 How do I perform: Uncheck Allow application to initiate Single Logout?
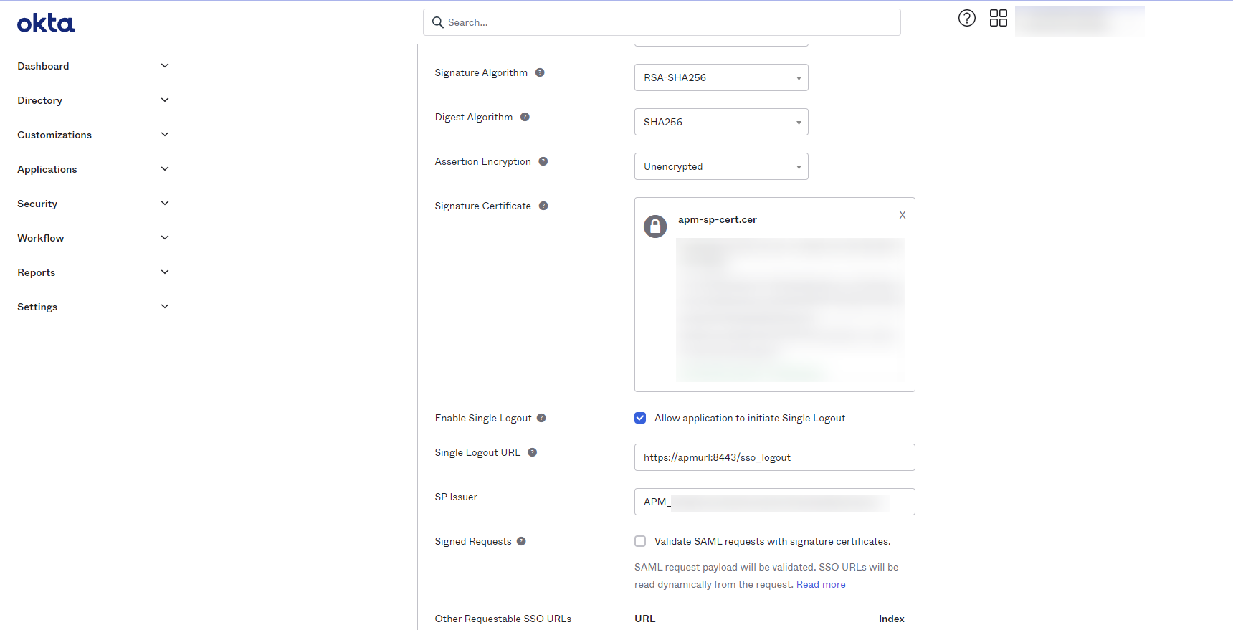pyautogui.click(x=640, y=418)
